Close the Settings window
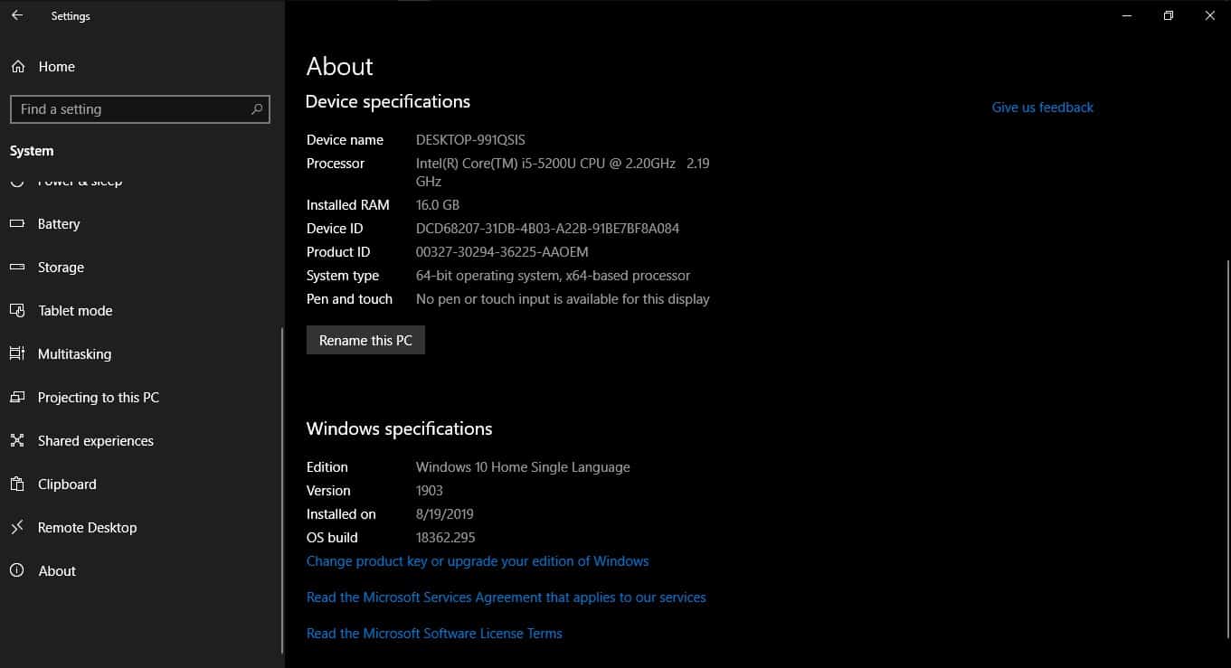 coord(1210,15)
